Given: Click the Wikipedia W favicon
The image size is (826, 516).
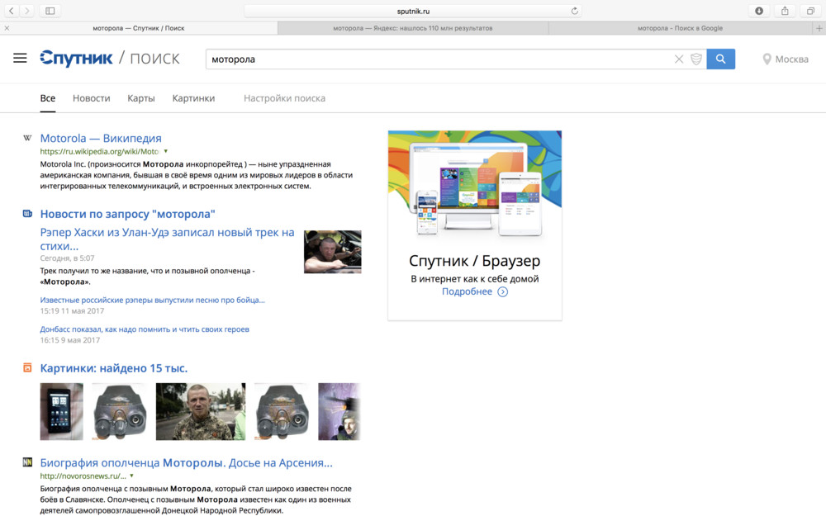Looking at the screenshot, I should pos(27,138).
